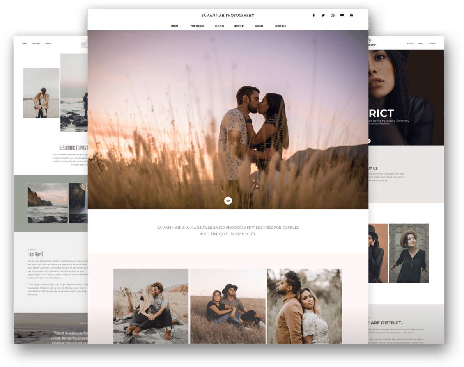Open the Instagram icon

333,15
